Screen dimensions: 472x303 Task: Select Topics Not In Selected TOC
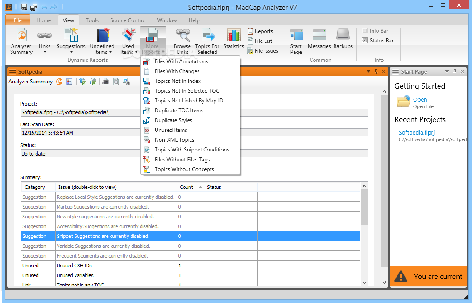190,91
